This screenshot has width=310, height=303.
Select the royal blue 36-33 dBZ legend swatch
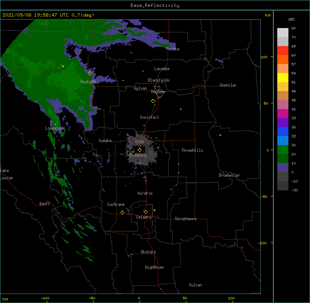pyautogui.click(x=283, y=131)
